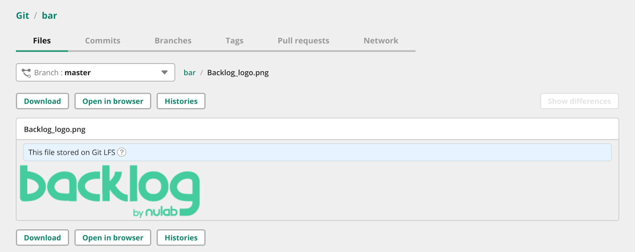Go to the Pull requests tab

pos(303,41)
